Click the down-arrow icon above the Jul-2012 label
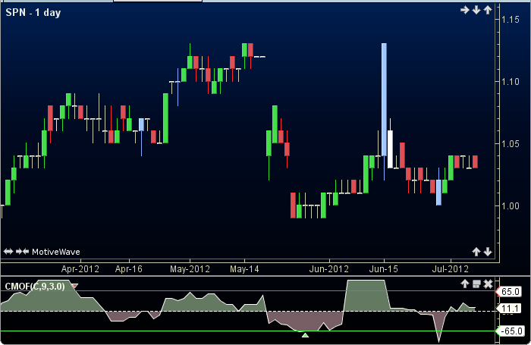Viewport: 531px width, 345px height. coord(487,252)
